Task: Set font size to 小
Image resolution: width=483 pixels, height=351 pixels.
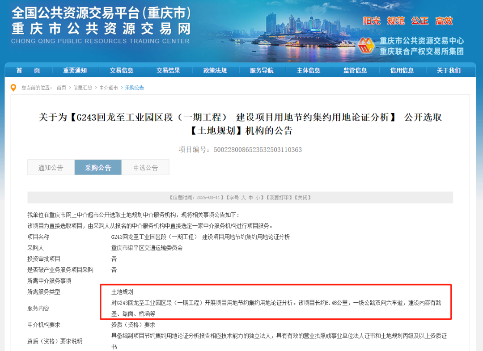Action: [258, 198]
